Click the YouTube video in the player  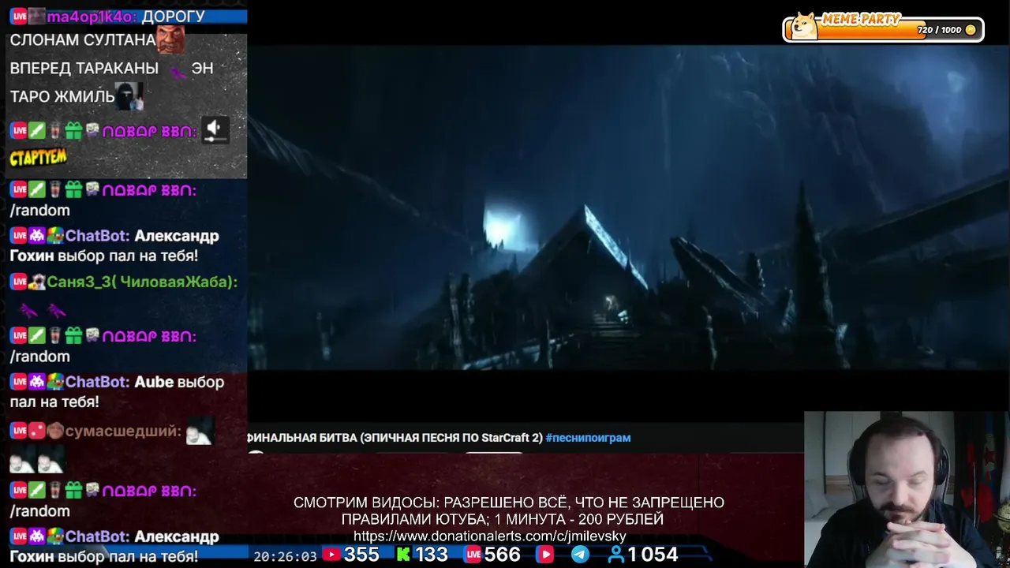pyautogui.click(x=628, y=207)
